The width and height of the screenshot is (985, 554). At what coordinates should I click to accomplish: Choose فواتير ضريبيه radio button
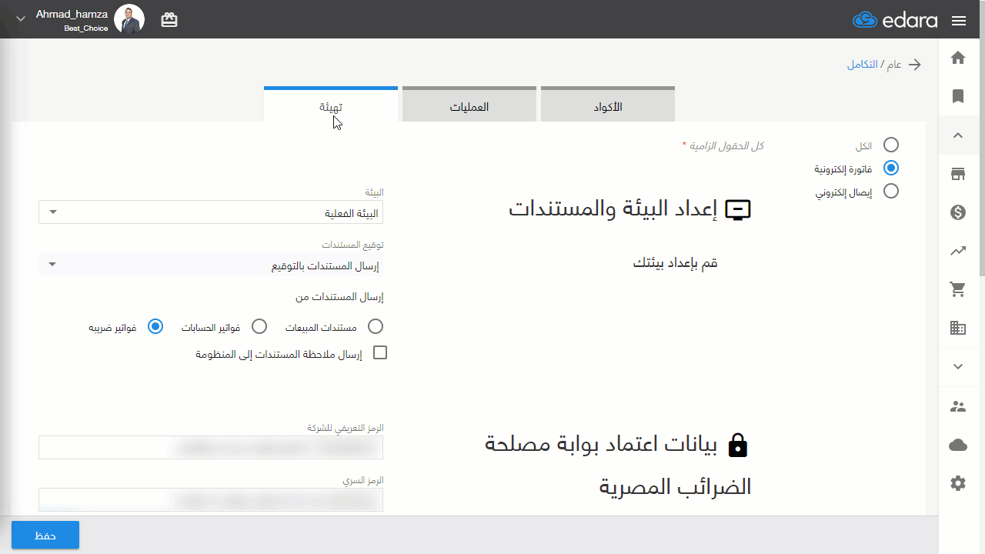(155, 326)
